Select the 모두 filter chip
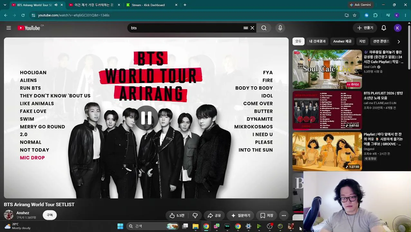The image size is (411, 232). tap(298, 41)
